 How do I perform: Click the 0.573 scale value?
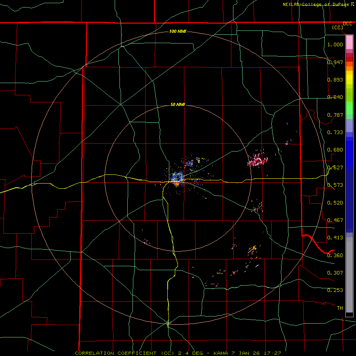[335, 185]
